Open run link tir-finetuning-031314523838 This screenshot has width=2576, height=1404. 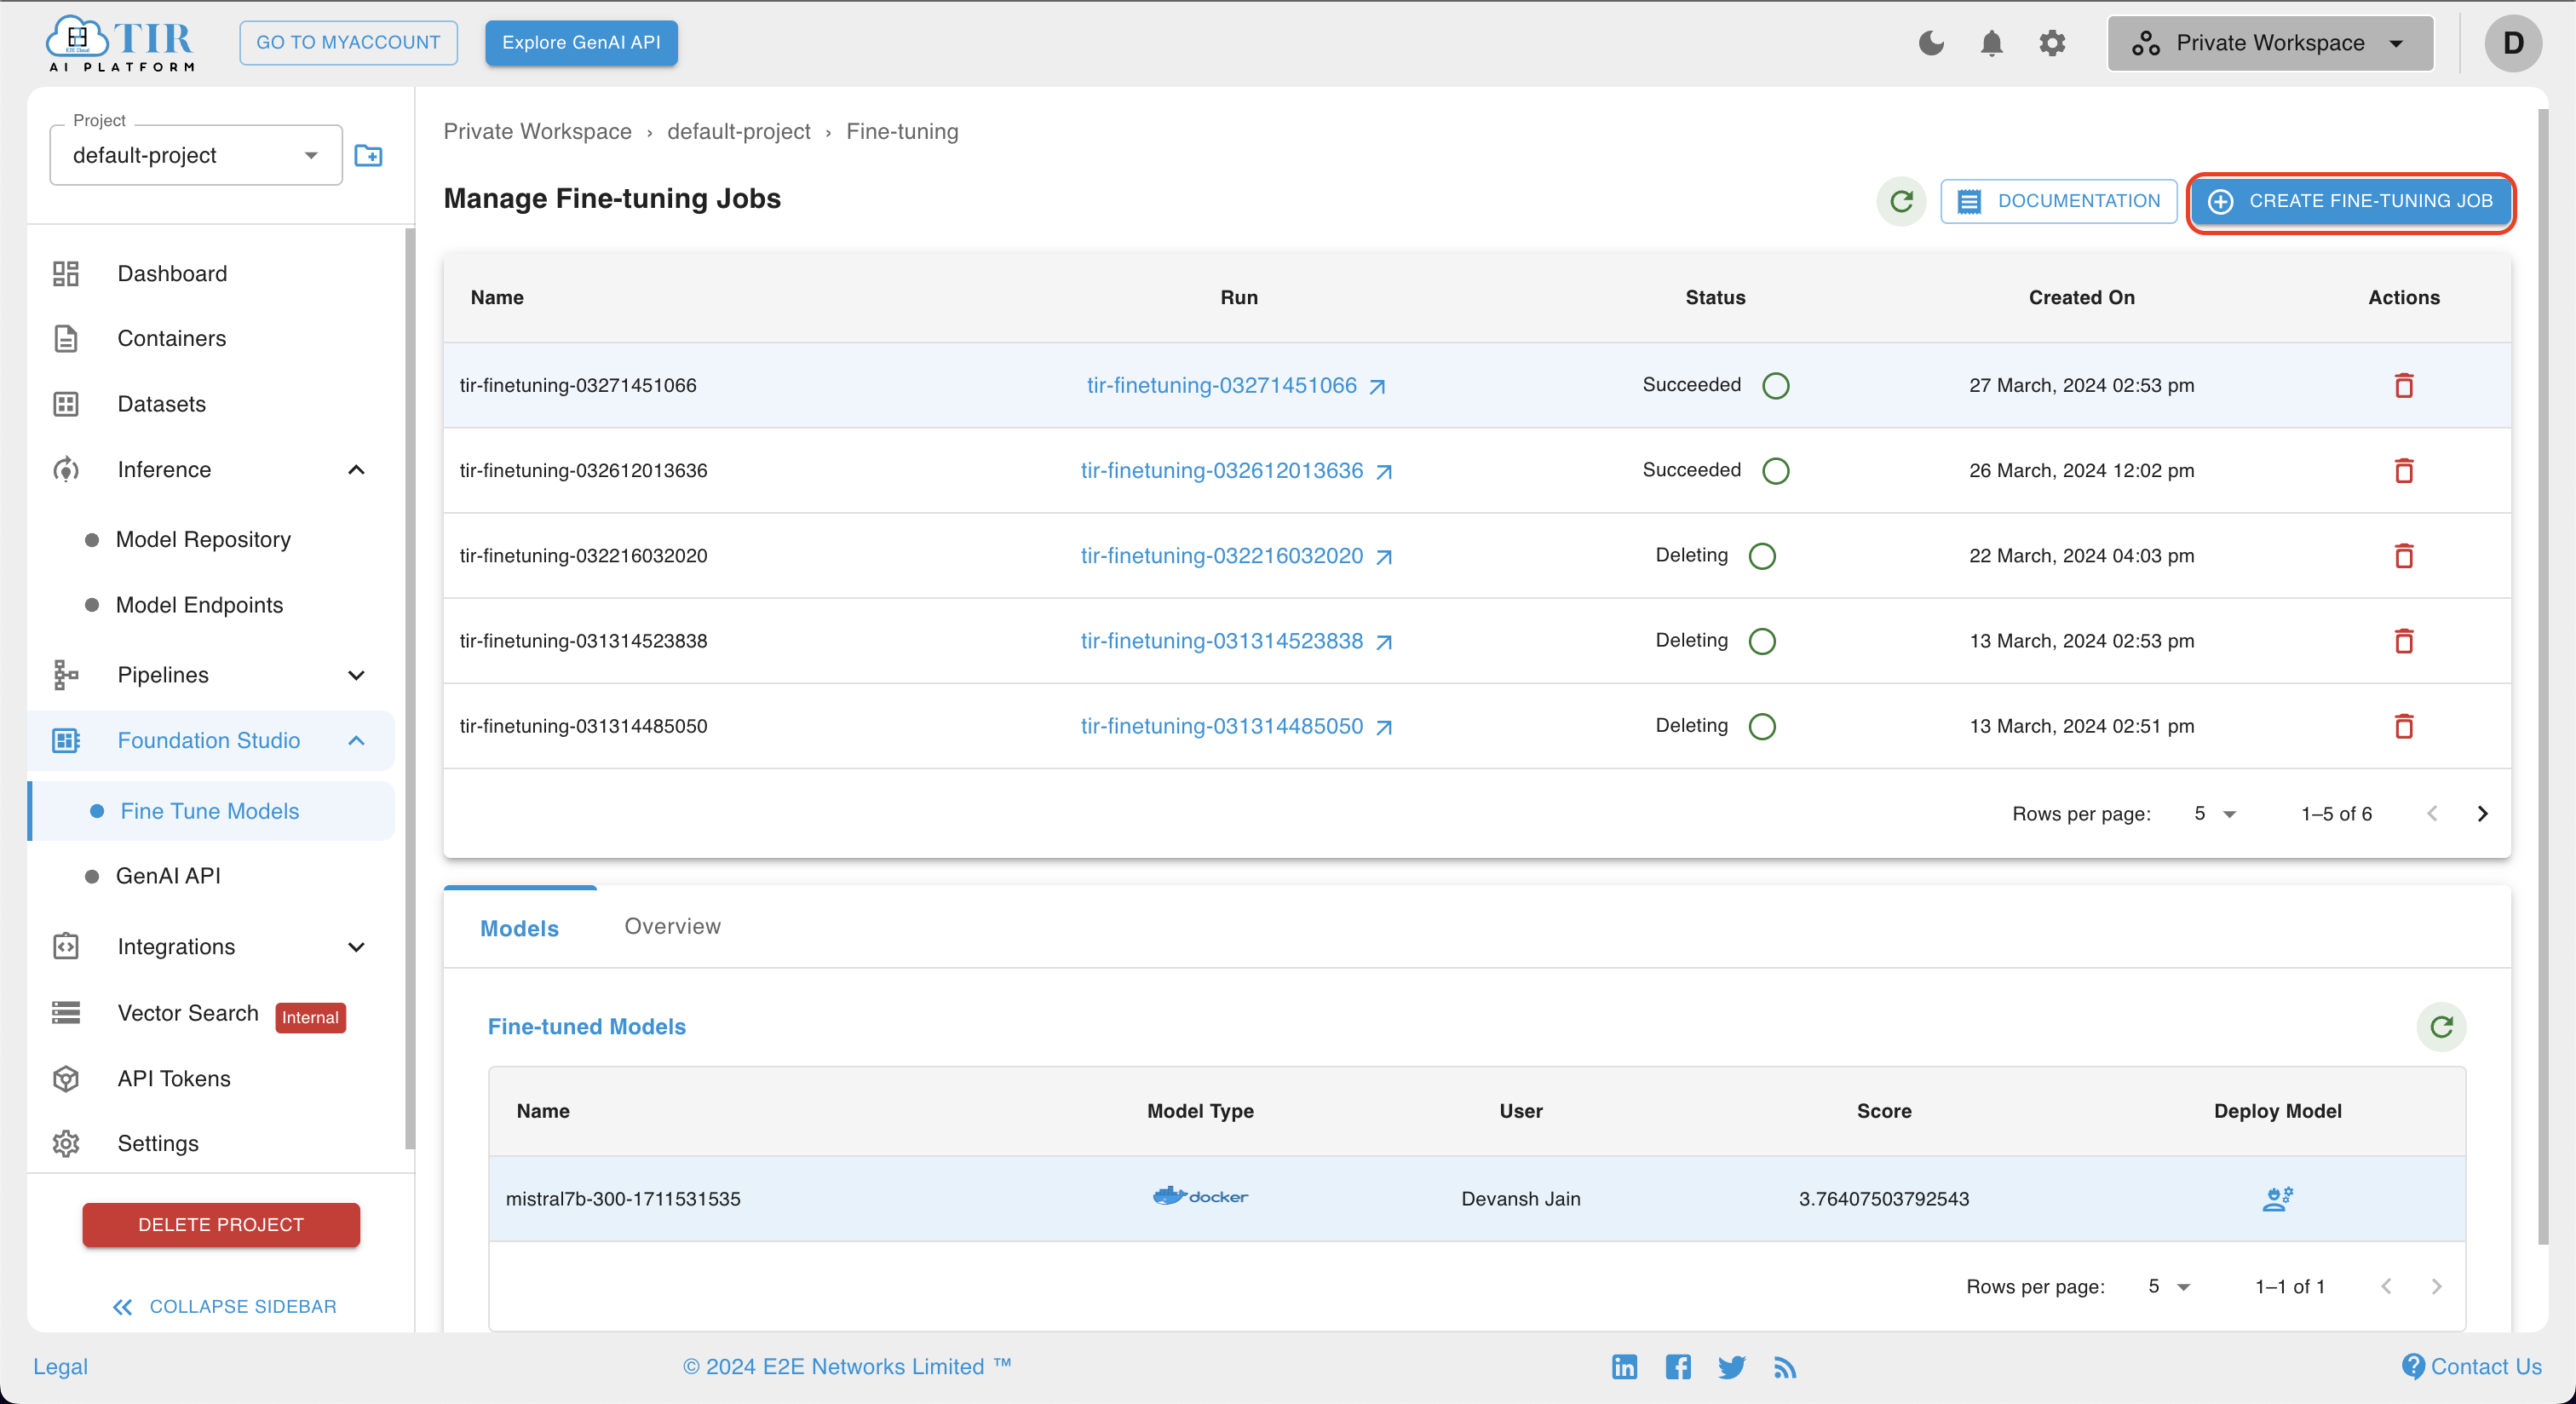pyautogui.click(x=1236, y=640)
